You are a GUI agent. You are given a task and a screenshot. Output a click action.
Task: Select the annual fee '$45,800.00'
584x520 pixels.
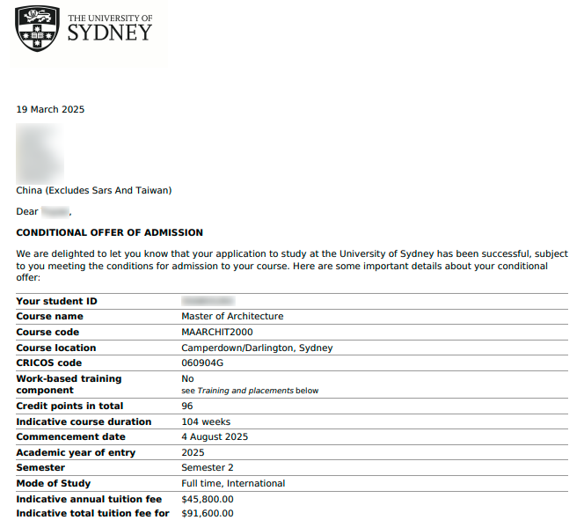[x=208, y=500]
